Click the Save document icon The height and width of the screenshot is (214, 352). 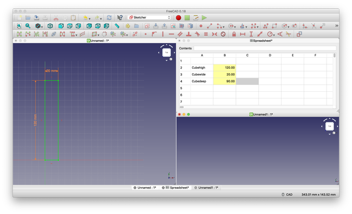pos(36,18)
